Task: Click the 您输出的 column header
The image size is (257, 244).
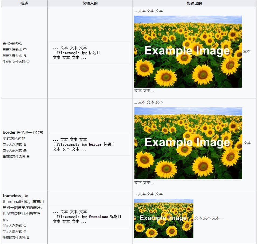Action: click(x=194, y=4)
